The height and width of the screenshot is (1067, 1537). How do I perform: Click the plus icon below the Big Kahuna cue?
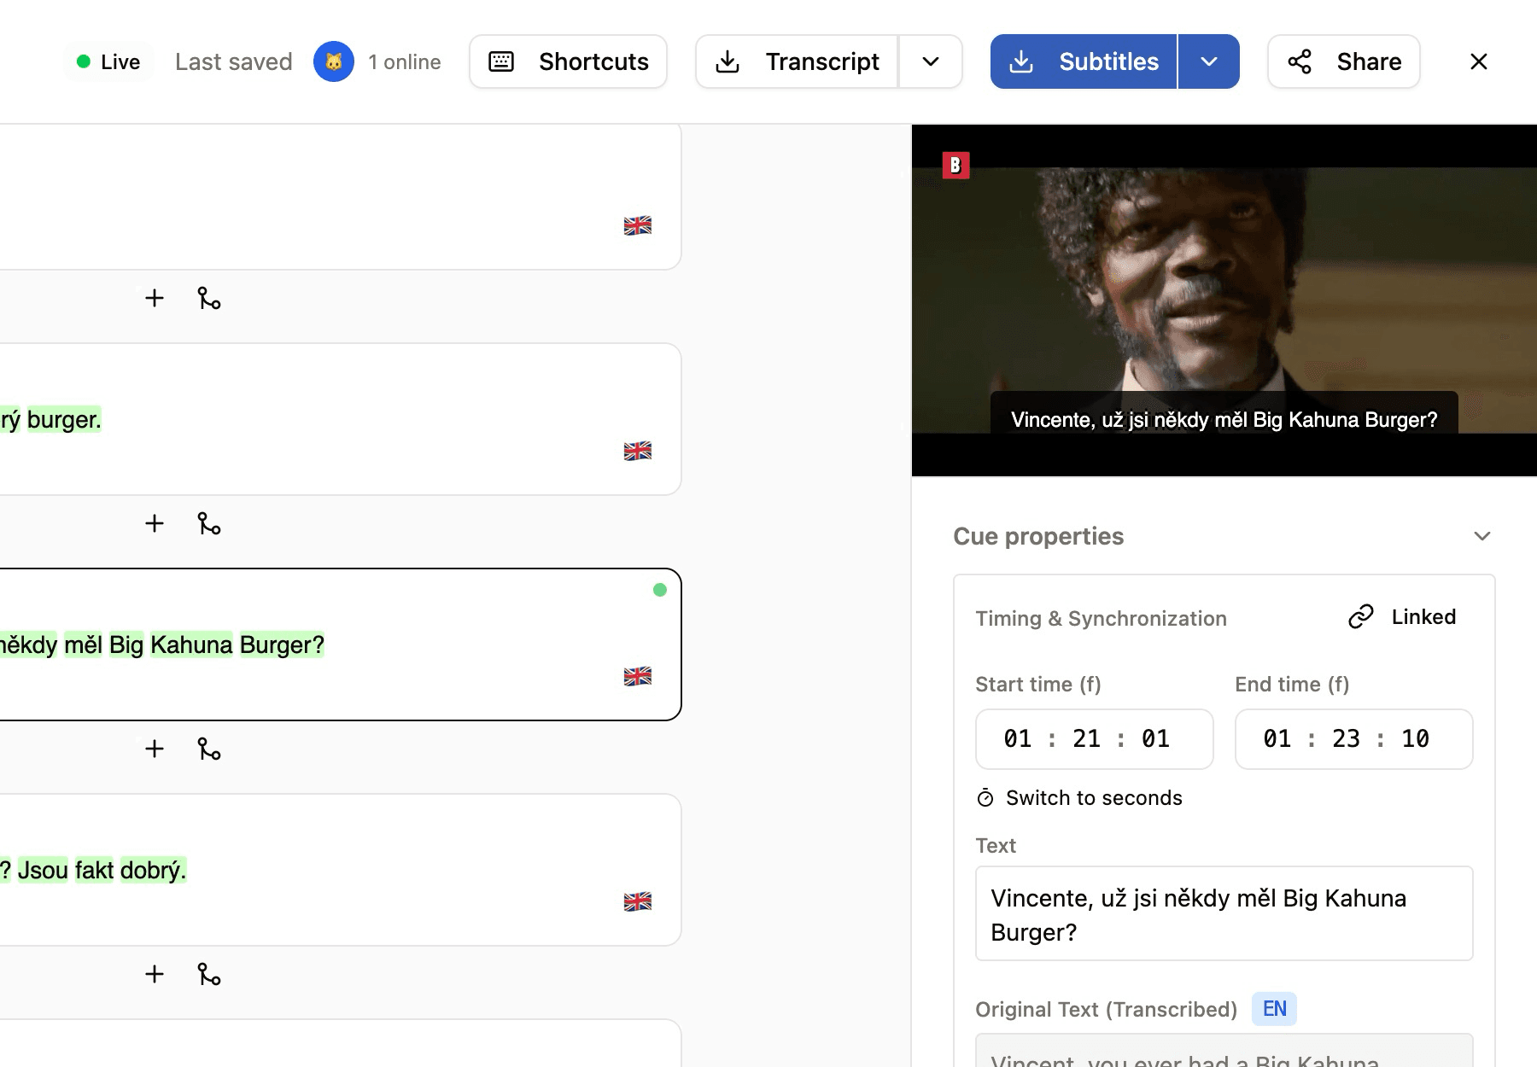point(155,749)
